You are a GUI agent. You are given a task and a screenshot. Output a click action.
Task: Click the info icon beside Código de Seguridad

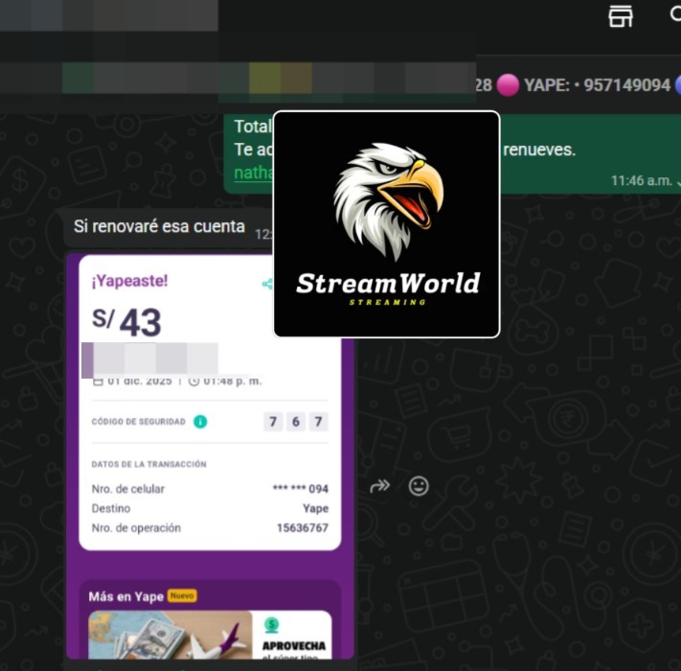click(x=200, y=422)
